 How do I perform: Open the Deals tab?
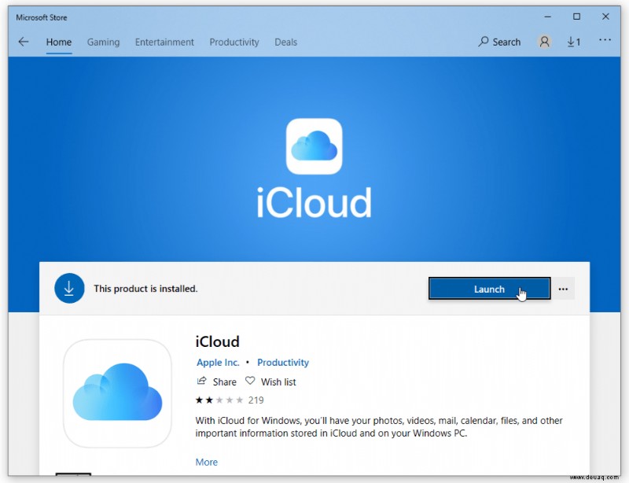[285, 42]
